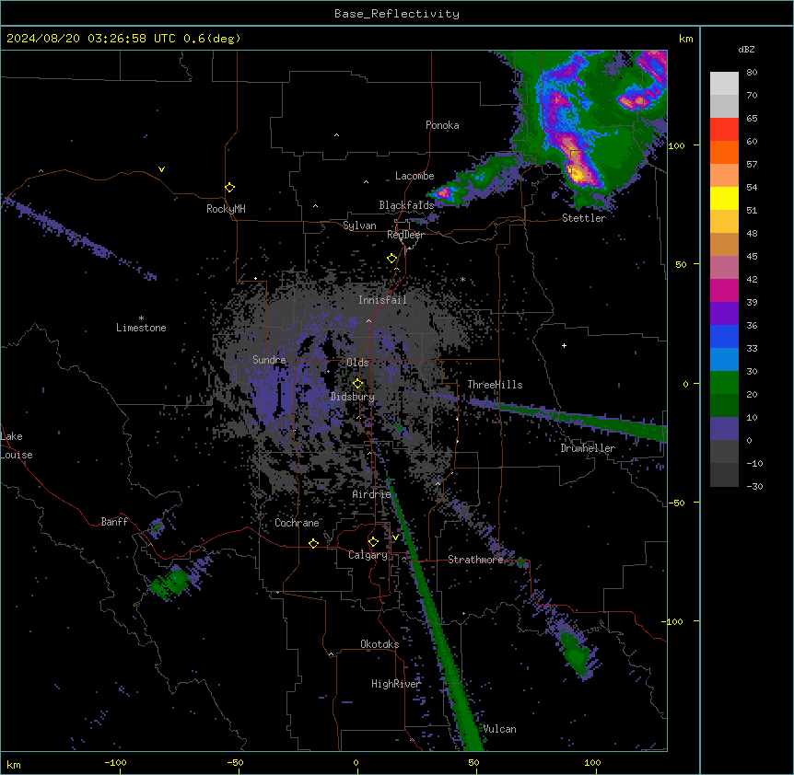The width and height of the screenshot is (794, 775).
Task: Click the 50 tick on the right axis
Action: tap(681, 264)
